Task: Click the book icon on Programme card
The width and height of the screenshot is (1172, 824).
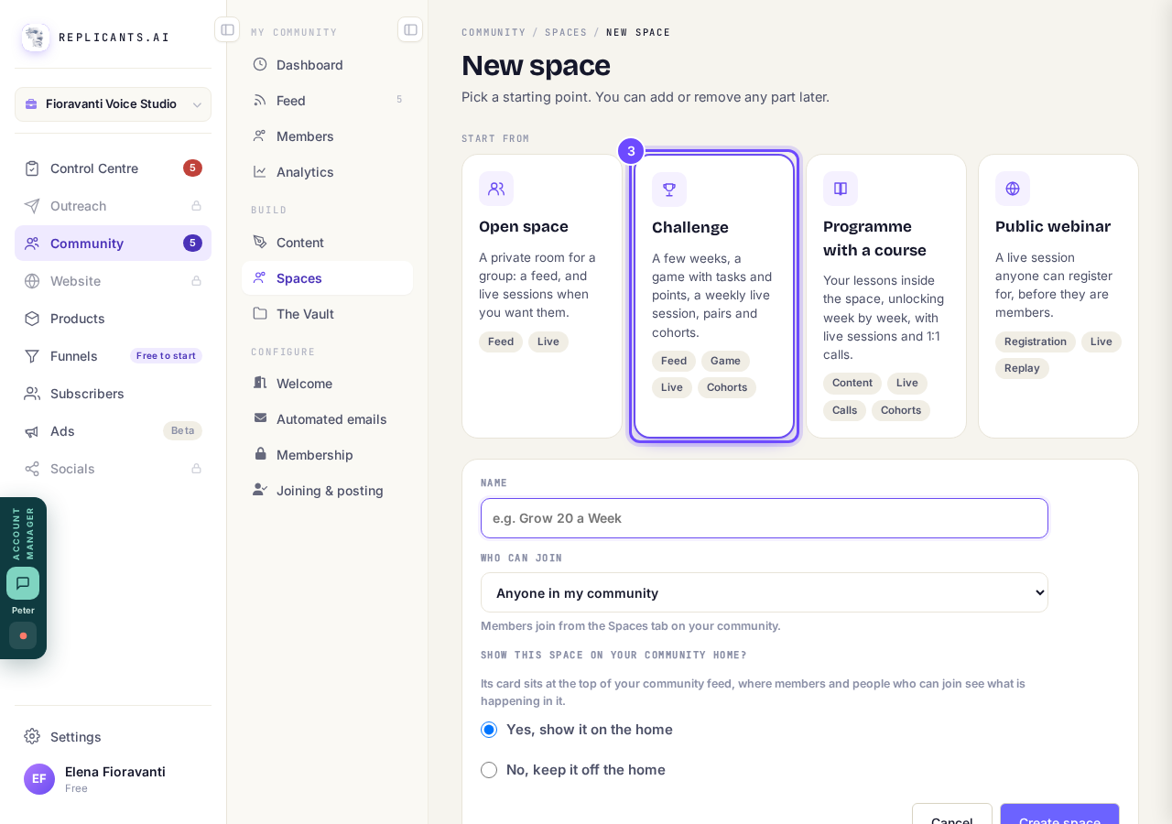Action: pyautogui.click(x=841, y=189)
